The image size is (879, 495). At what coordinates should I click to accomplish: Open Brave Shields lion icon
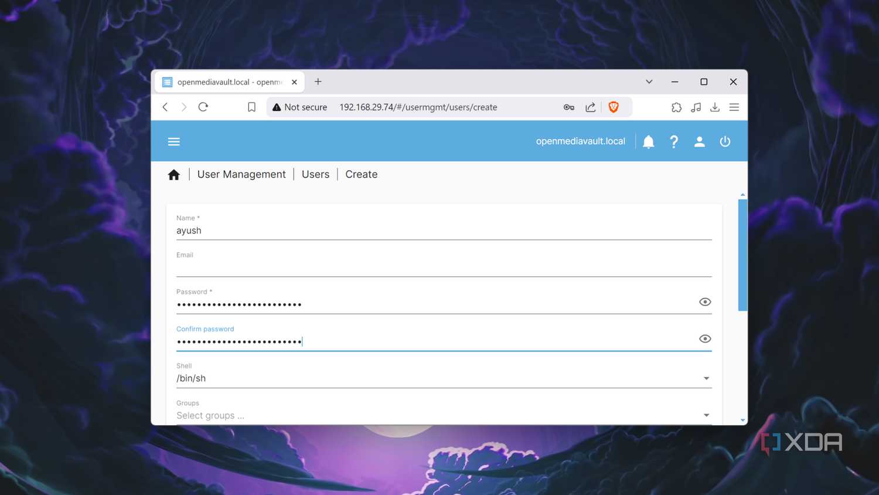614,107
